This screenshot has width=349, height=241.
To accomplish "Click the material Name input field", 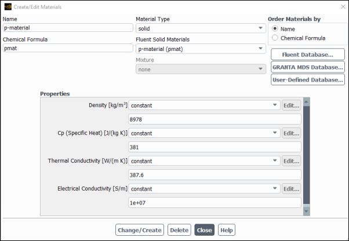I will click(x=68, y=28).
